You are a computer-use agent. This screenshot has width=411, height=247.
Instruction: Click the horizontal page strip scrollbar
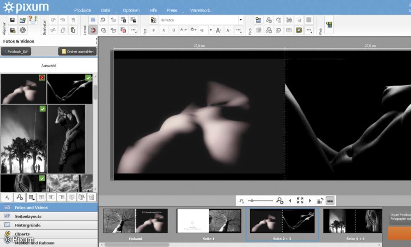pos(137,245)
